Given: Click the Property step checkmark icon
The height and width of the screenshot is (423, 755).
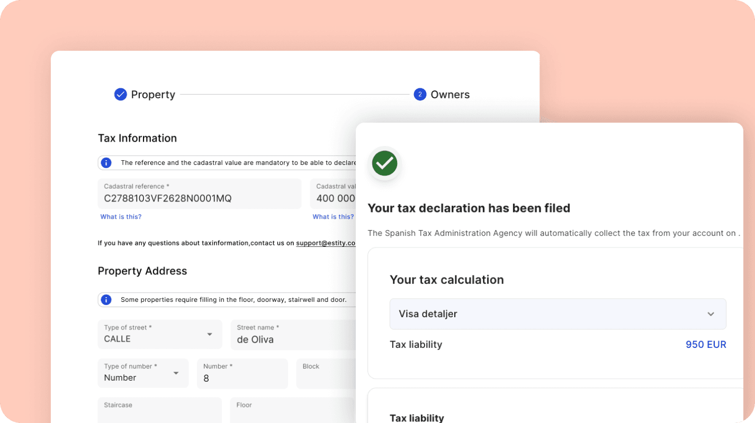Looking at the screenshot, I should click(x=121, y=95).
